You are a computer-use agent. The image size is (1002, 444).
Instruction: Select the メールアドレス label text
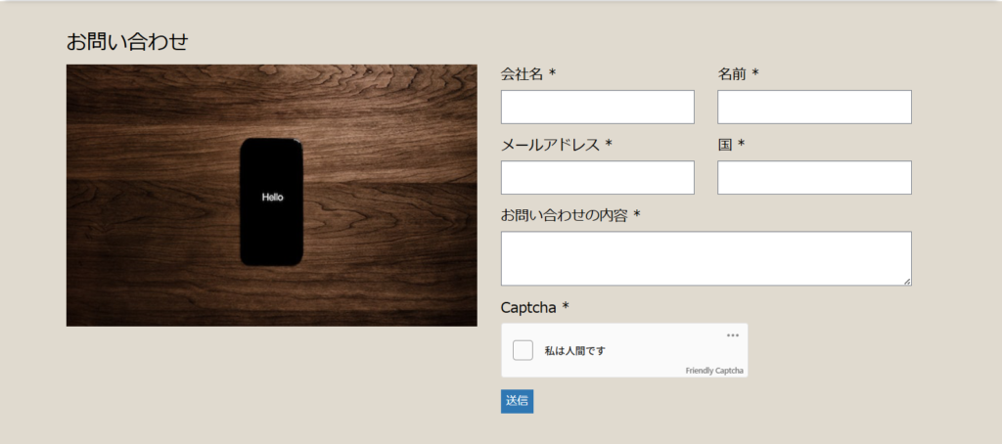pyautogui.click(x=550, y=145)
